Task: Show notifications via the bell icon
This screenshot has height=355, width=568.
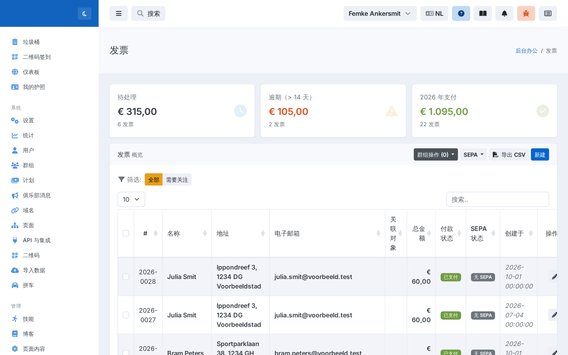Action: click(504, 13)
